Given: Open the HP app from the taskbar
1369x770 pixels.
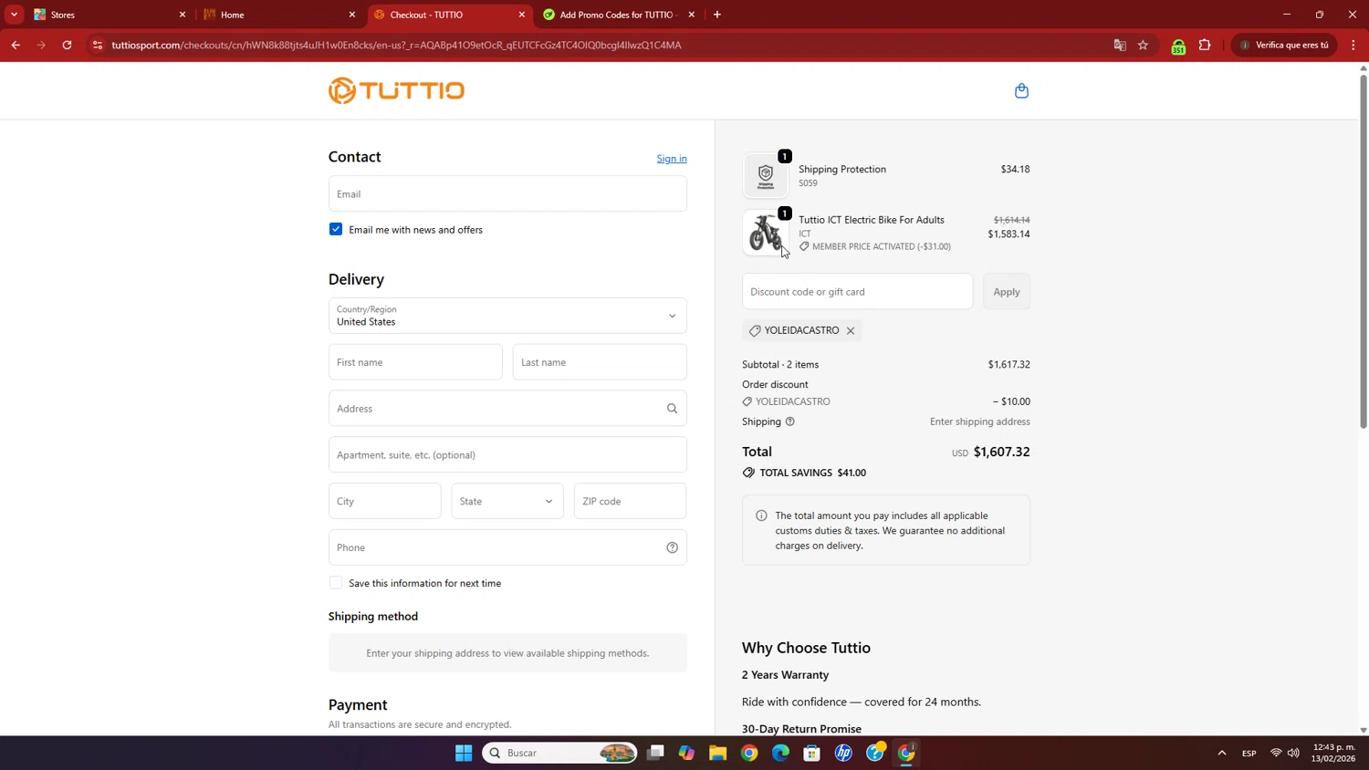Looking at the screenshot, I should [x=843, y=753].
